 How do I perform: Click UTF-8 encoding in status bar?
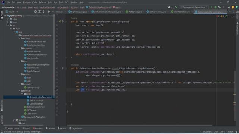[222, 132]
